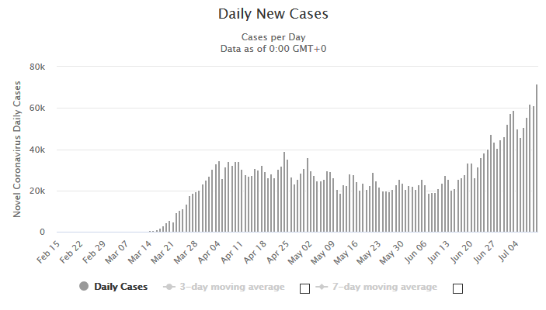Click the 7-day moving average diamond marker icon
546x310 pixels.
(x=322, y=287)
